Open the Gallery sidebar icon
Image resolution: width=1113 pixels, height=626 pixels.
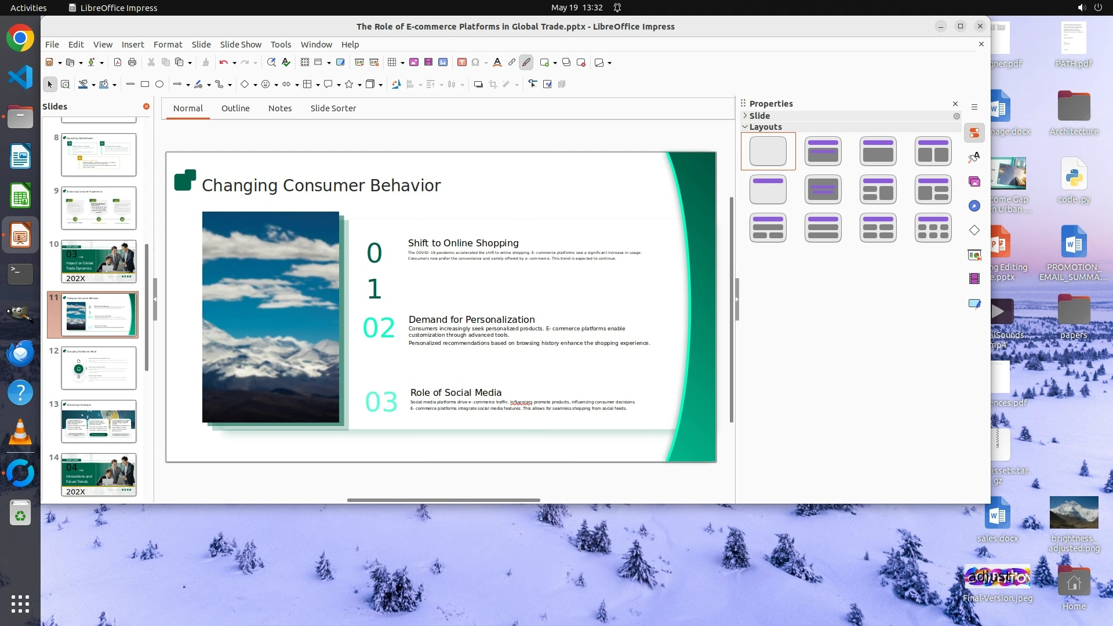tap(974, 182)
